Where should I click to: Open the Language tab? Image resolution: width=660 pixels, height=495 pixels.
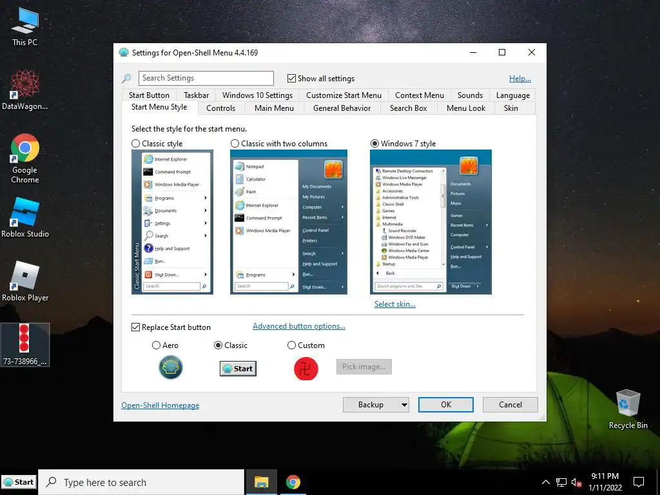tap(512, 95)
